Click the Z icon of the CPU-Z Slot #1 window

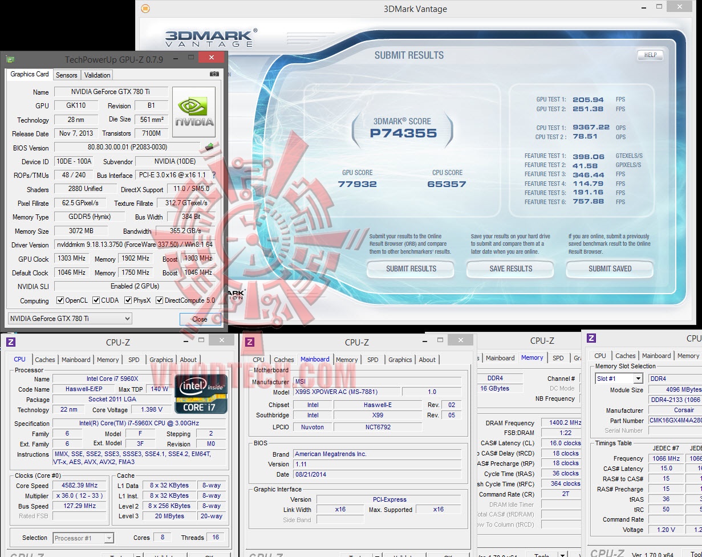[x=591, y=338]
